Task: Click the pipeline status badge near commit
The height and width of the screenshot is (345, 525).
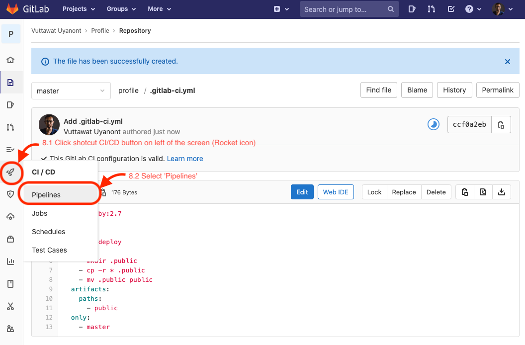Action: [433, 124]
